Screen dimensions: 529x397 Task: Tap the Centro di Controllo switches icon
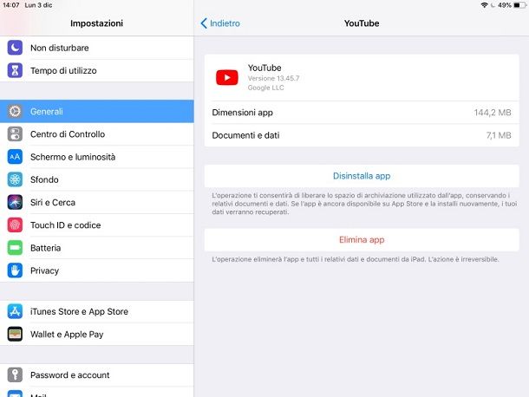[x=15, y=133]
